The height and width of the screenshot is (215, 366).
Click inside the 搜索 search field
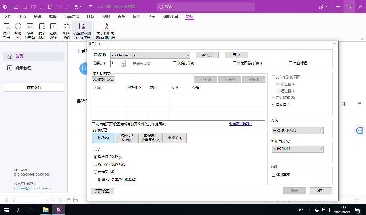click(206, 6)
